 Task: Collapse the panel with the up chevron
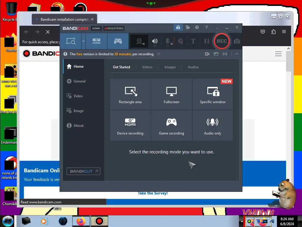[237, 54]
